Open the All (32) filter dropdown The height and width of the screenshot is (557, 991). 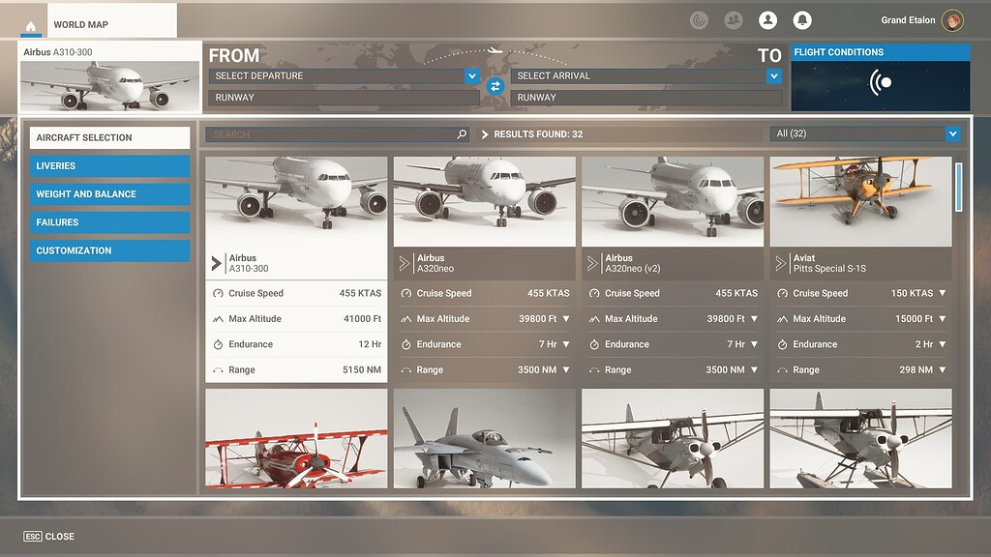tap(864, 133)
